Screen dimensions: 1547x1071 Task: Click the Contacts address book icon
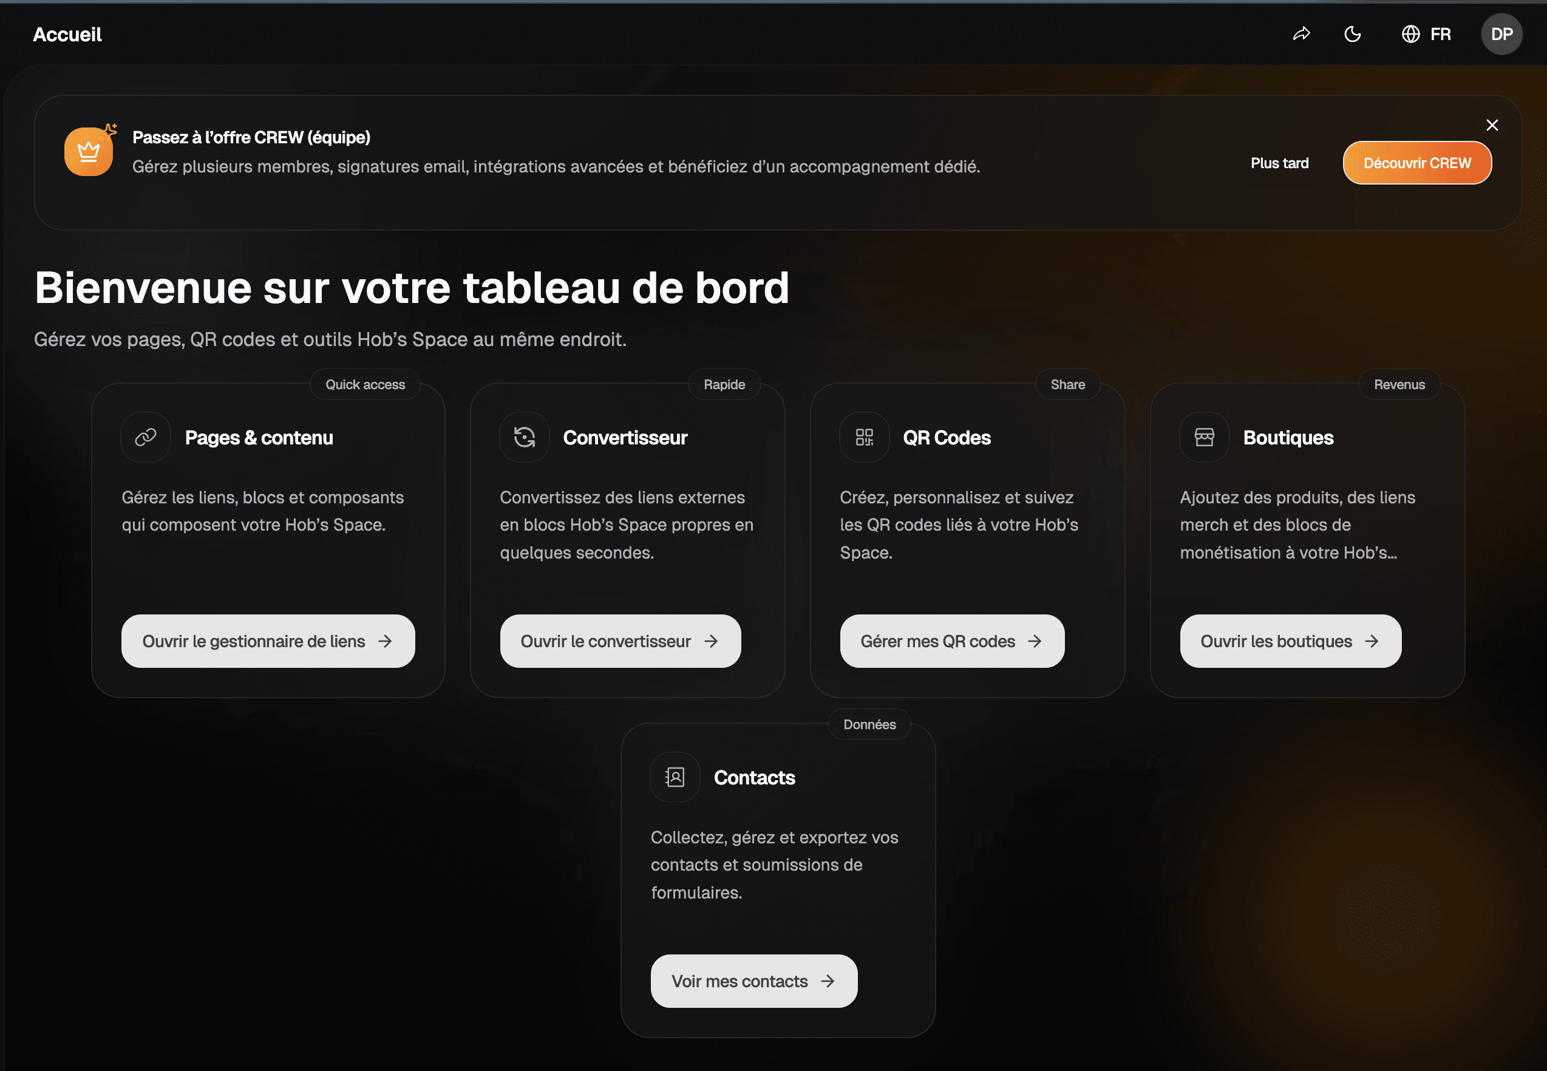tap(674, 777)
